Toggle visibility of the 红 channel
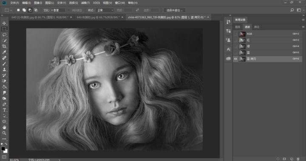306x161 pixels. click(235, 40)
